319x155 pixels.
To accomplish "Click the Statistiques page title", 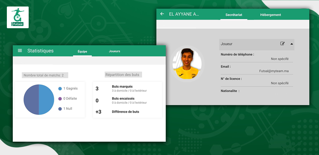I will 40,51.
